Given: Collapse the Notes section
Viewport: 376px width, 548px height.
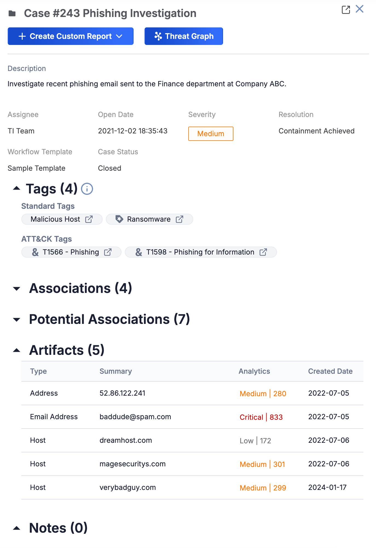Looking at the screenshot, I should [17, 528].
